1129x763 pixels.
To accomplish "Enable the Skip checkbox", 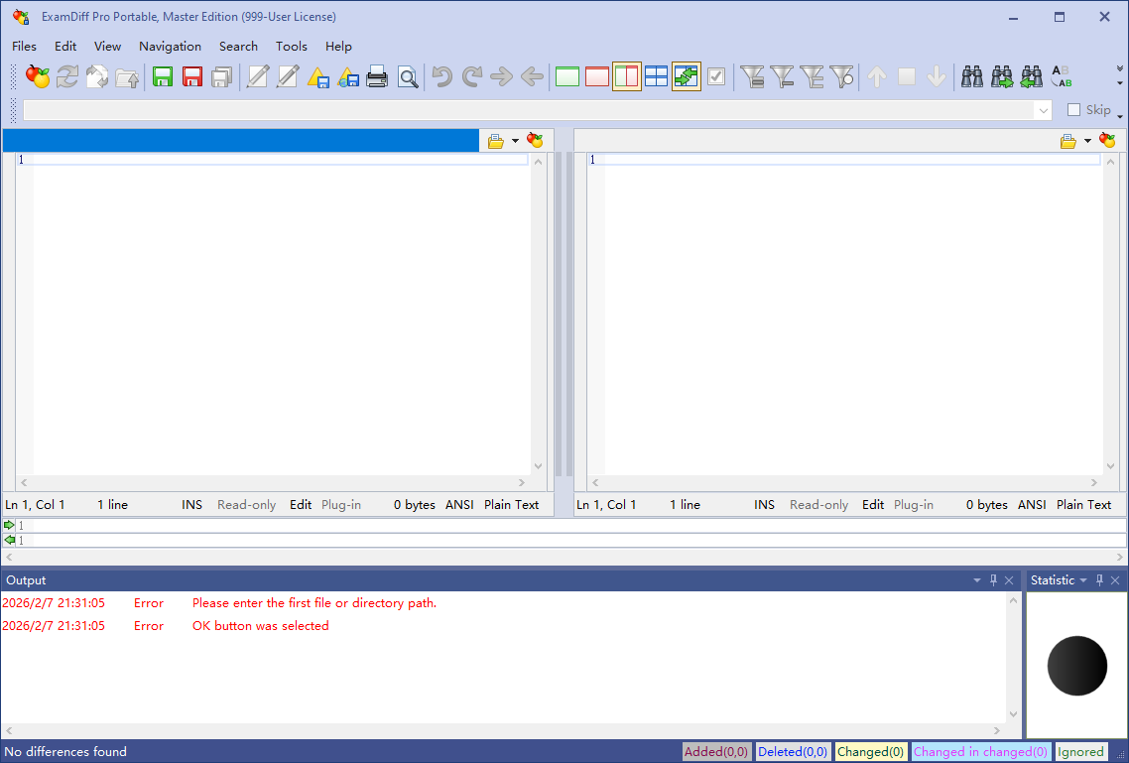I will click(x=1073, y=110).
